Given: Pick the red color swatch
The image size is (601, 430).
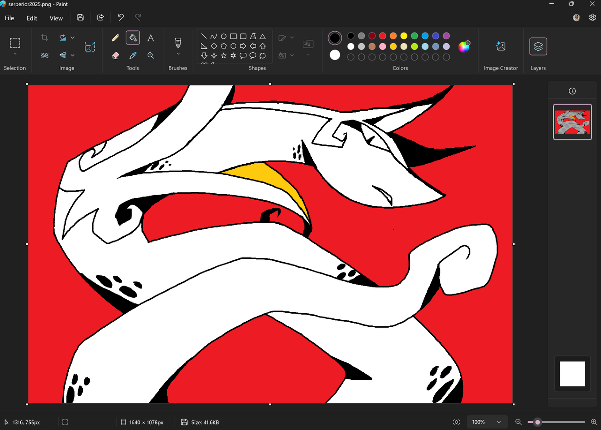Looking at the screenshot, I should (x=383, y=36).
